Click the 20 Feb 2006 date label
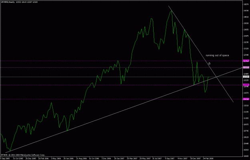The width and height of the screenshot is (250, 160). tap(43, 158)
